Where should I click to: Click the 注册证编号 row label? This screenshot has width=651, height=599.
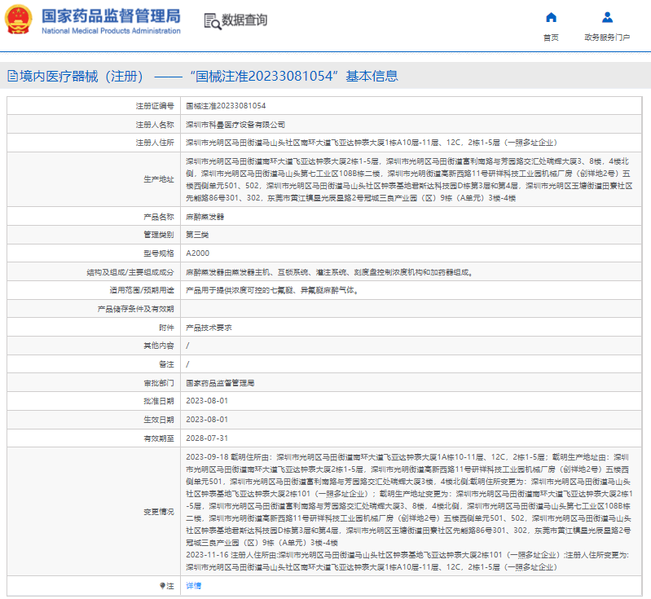click(x=155, y=106)
